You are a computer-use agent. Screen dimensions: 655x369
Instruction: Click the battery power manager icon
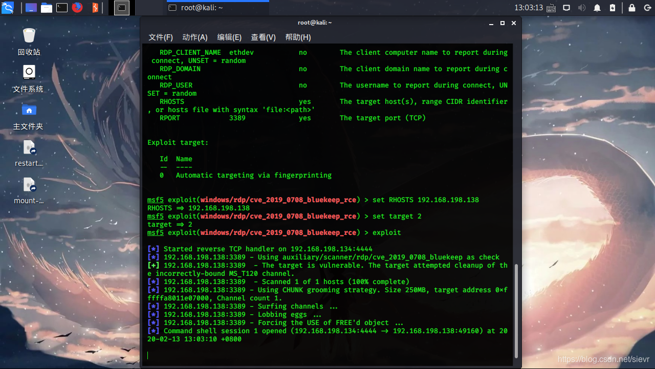(613, 8)
